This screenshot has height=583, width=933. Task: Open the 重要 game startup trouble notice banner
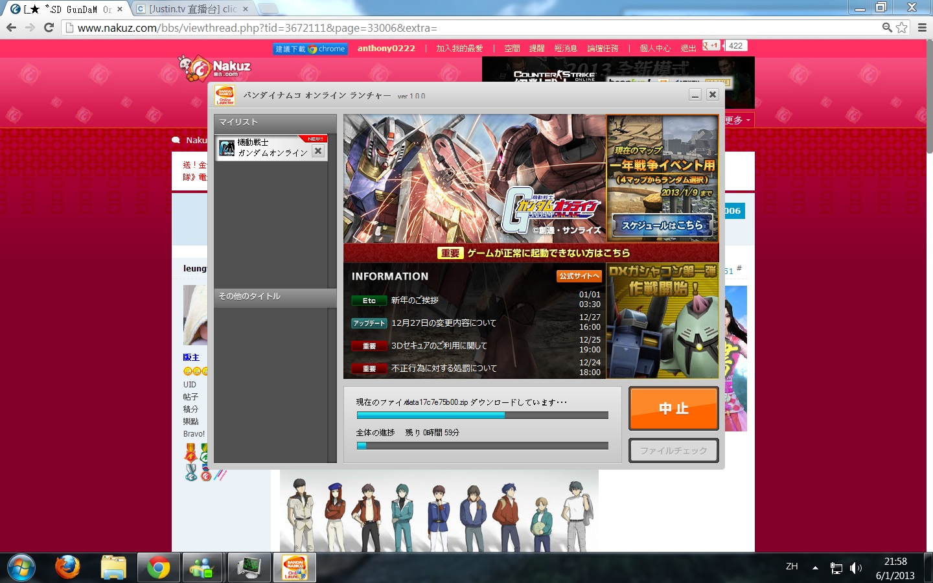[x=531, y=253]
